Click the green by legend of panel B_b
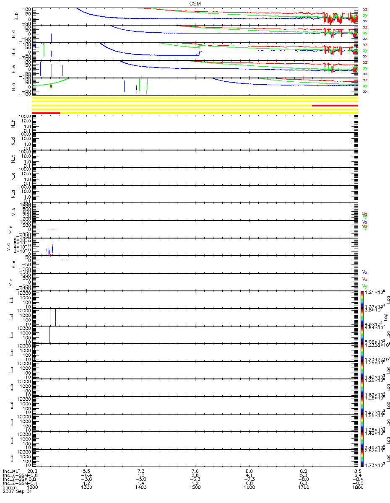The height and width of the screenshot is (503, 390). tap(365, 15)
